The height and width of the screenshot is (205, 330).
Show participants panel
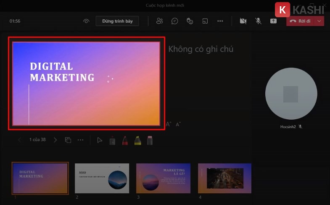point(159,21)
